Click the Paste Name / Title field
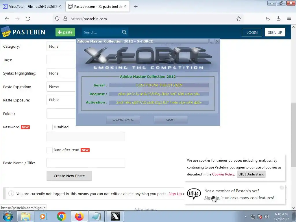296x222 pixels. point(86,163)
